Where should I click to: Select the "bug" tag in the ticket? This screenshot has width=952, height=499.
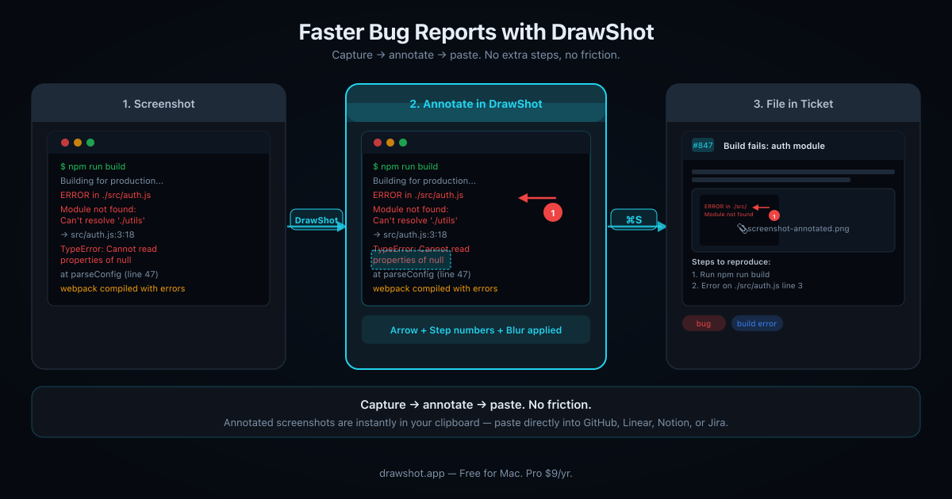704,323
